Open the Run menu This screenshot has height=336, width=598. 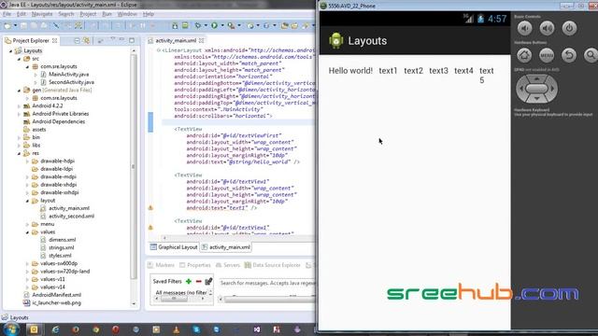107,14
